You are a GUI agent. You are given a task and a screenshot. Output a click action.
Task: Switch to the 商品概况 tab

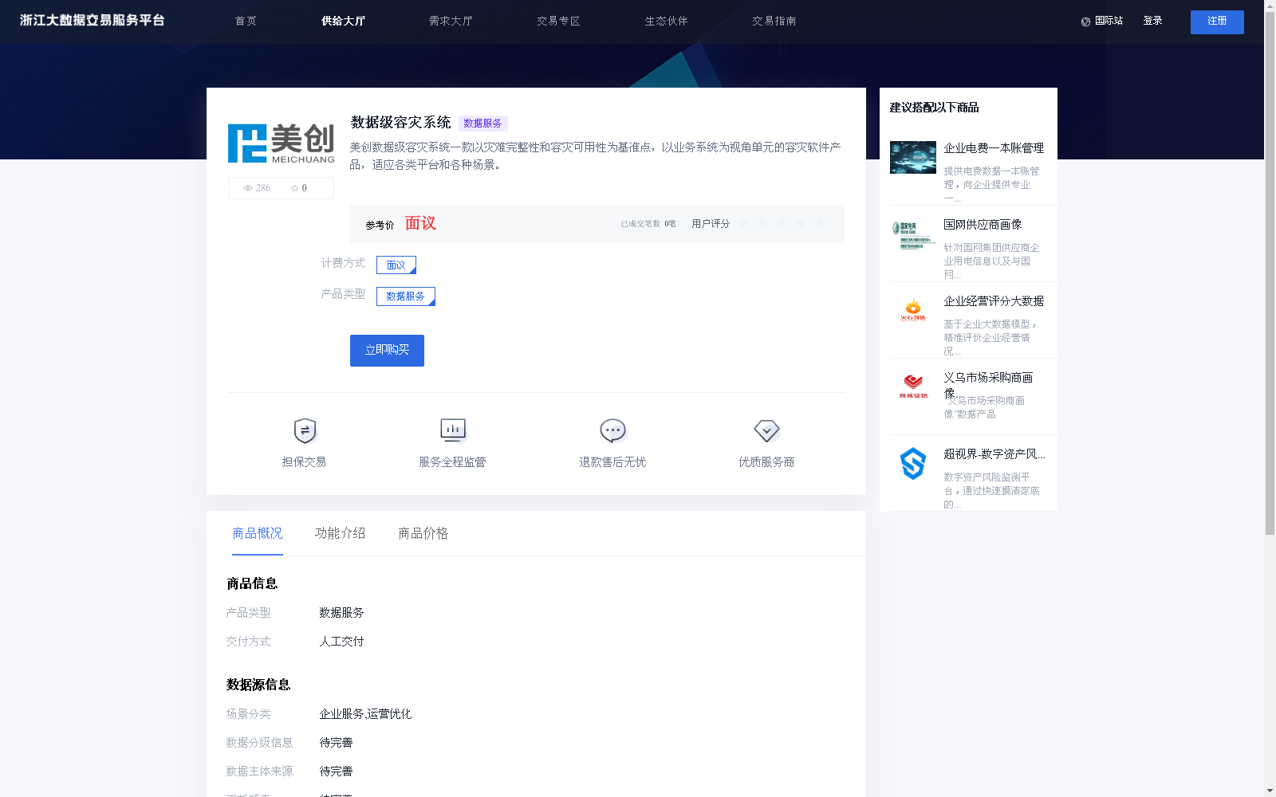pyautogui.click(x=258, y=533)
